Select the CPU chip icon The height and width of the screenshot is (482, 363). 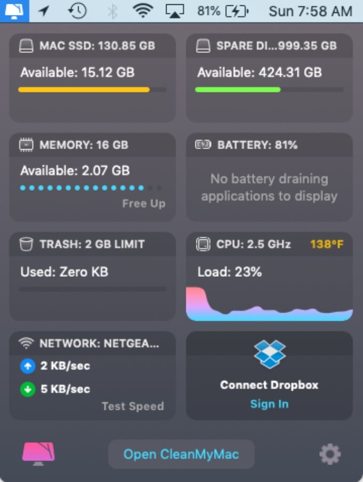(203, 244)
